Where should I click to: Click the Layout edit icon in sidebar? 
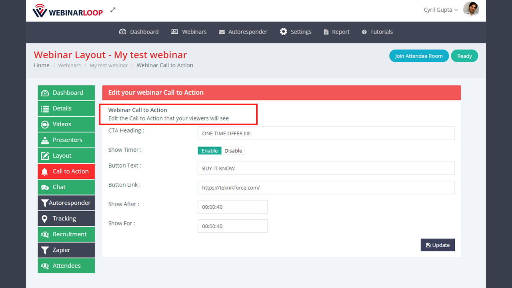click(x=45, y=156)
